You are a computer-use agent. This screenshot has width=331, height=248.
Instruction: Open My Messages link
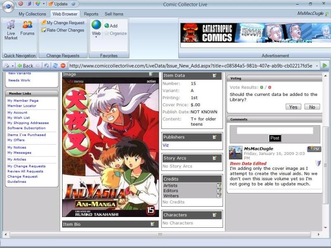coord(19,153)
